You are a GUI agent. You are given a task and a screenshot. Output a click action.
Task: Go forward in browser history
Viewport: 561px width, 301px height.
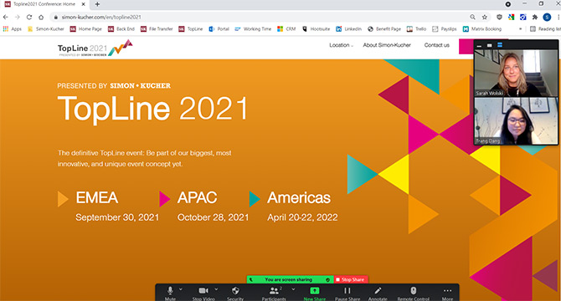point(18,17)
